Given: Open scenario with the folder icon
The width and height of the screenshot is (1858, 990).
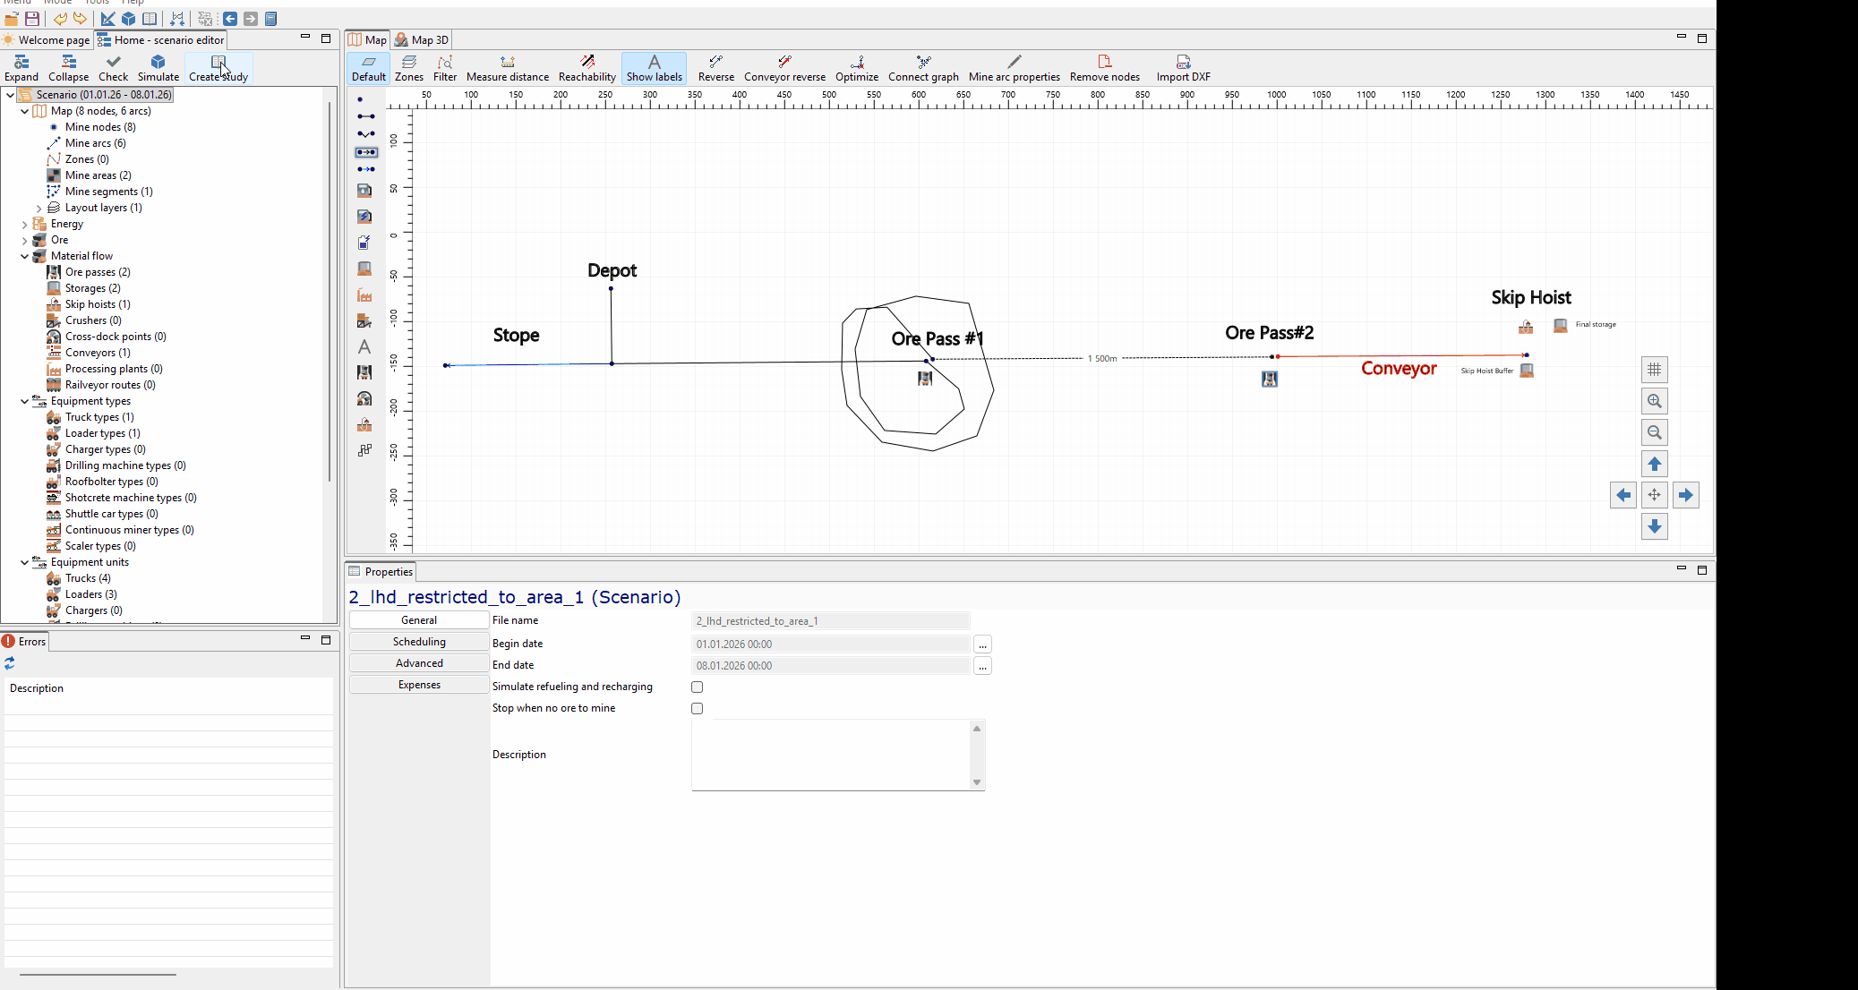Looking at the screenshot, I should point(12,19).
